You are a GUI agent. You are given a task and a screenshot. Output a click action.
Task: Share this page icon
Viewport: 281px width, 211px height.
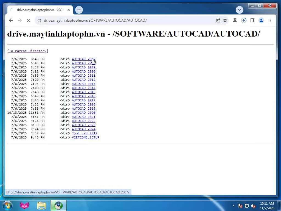pos(218,20)
